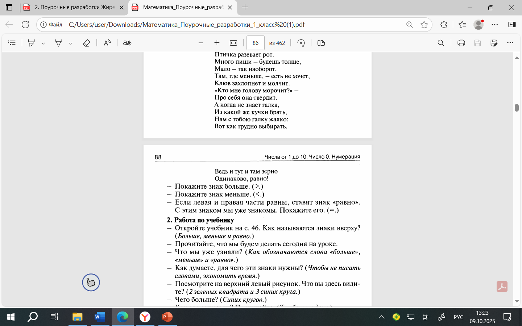Viewport: 522px width, 326px height.
Task: Show hidden system tray icons
Action: (x=382, y=317)
